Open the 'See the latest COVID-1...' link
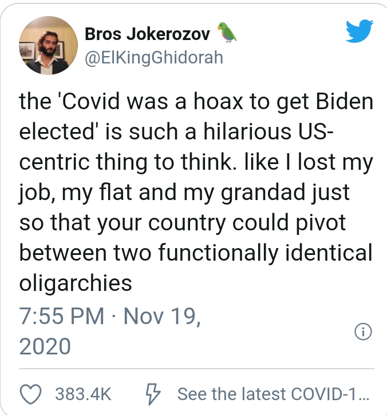387x415 pixels. coord(274,394)
